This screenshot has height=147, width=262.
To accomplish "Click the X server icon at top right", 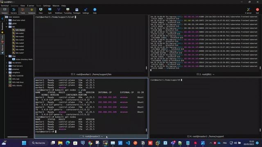I will coord(248,11).
